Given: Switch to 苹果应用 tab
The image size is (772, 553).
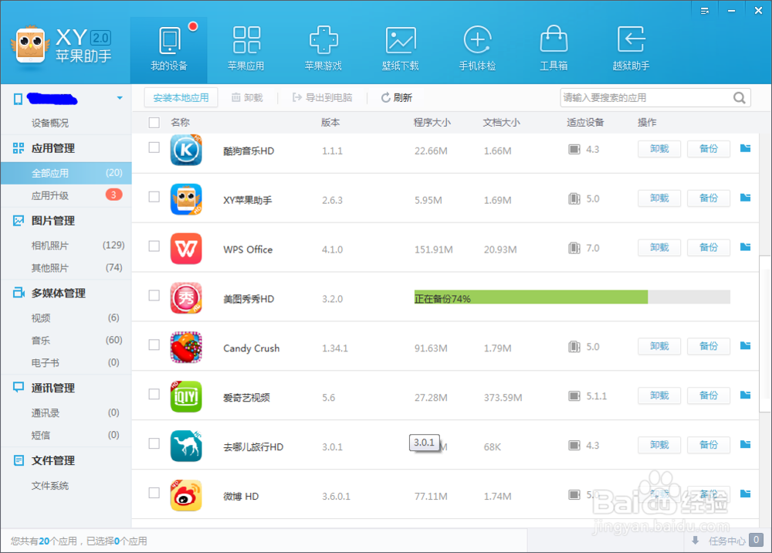Looking at the screenshot, I should (x=246, y=49).
